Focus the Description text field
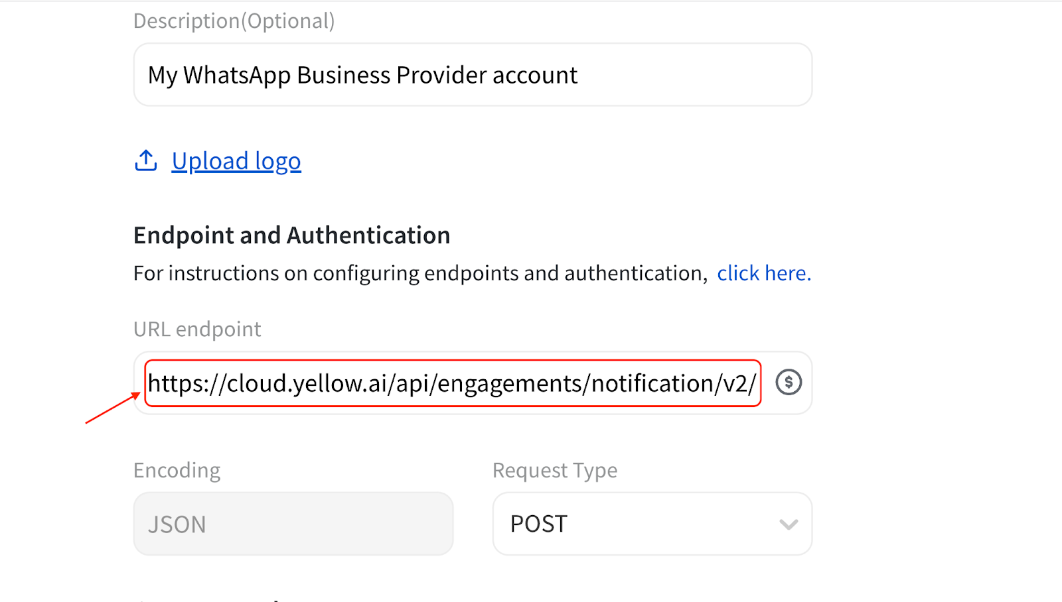 (x=473, y=75)
